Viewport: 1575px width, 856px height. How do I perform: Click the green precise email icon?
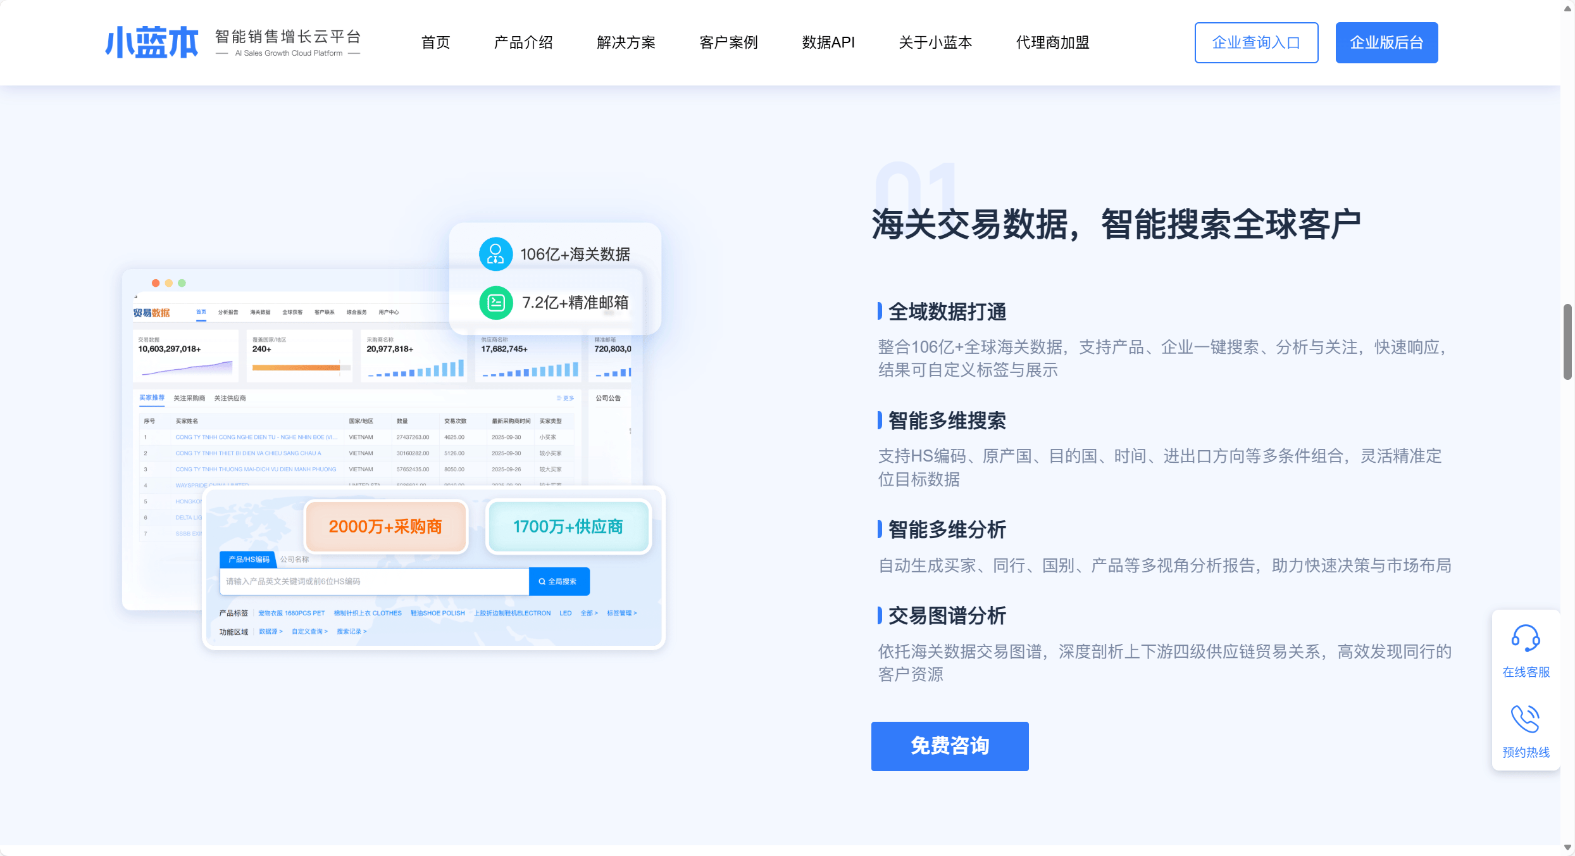point(495,303)
